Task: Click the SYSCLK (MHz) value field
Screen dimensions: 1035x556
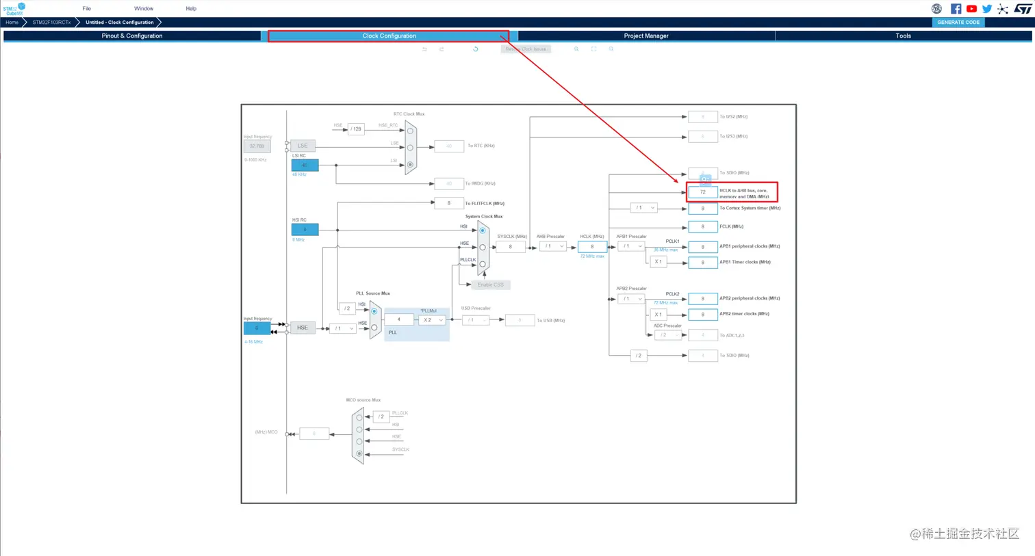Action: (511, 247)
